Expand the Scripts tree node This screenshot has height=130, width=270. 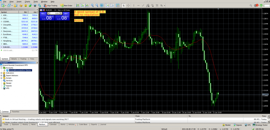point(1,78)
